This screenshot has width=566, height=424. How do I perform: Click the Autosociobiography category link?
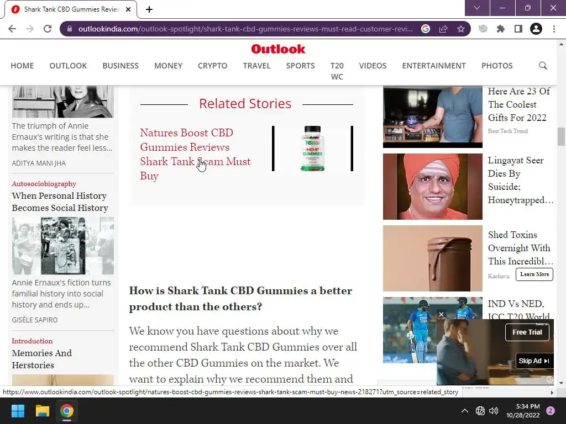coord(44,184)
